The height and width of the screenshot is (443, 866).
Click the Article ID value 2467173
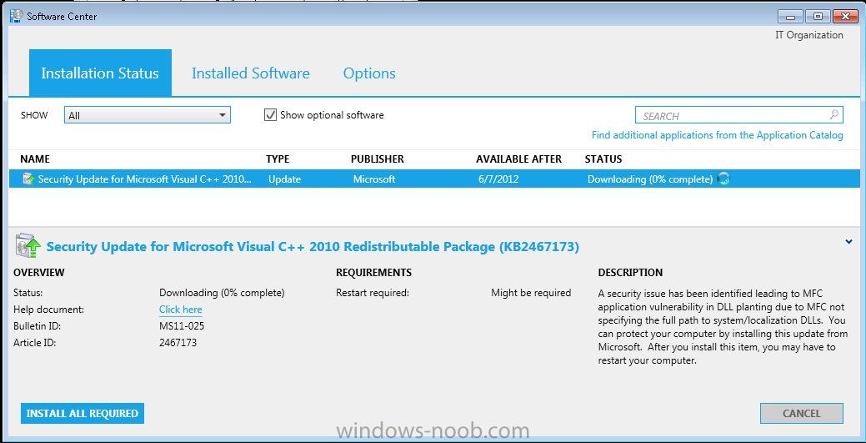(178, 342)
